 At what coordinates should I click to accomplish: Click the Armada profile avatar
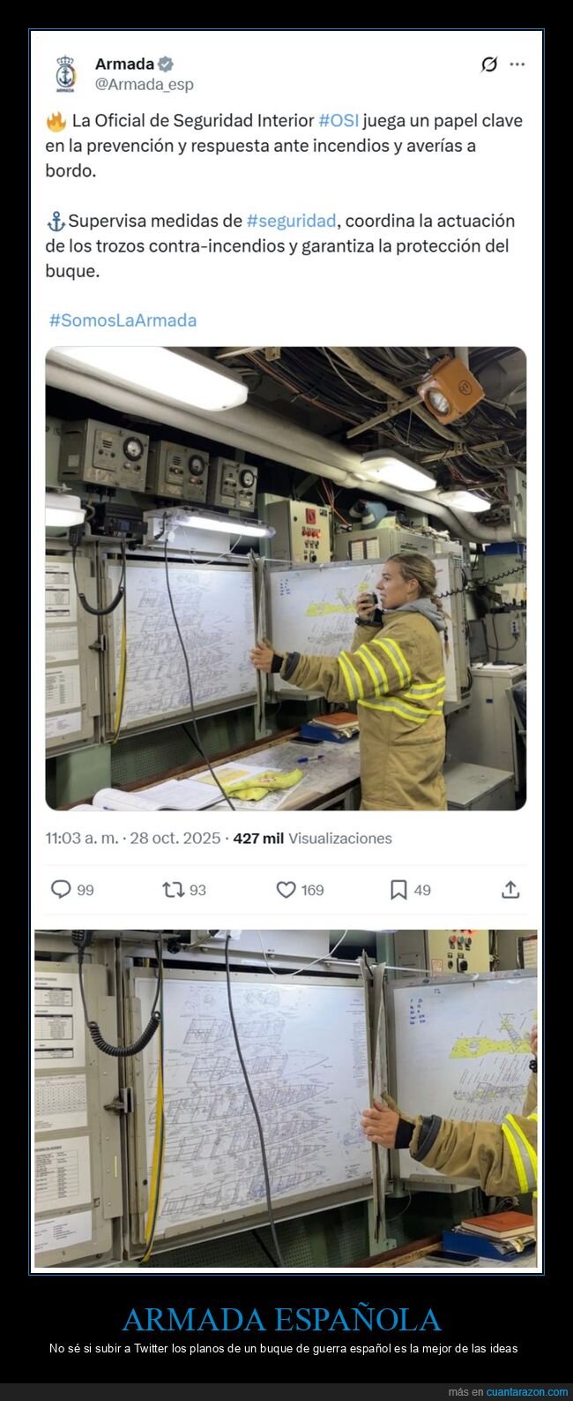pyautogui.click(x=65, y=74)
